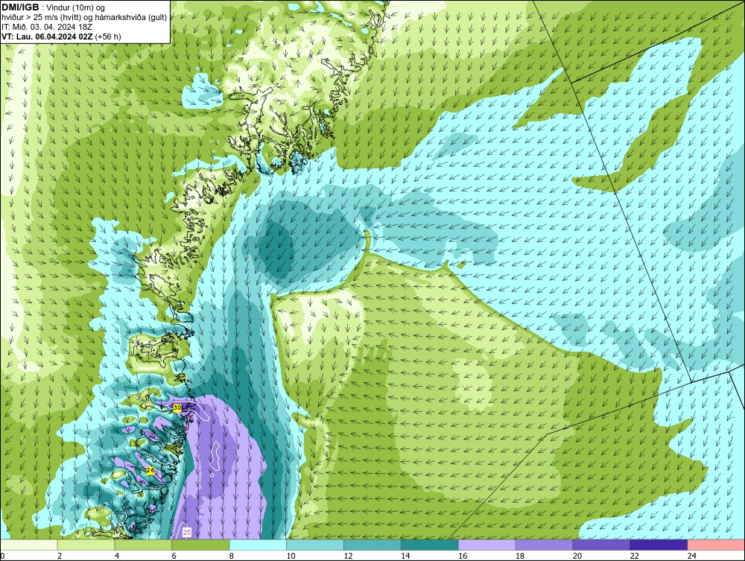Select the 12-14 m/s teal legend swatch
The image size is (745, 561).
tap(372, 545)
